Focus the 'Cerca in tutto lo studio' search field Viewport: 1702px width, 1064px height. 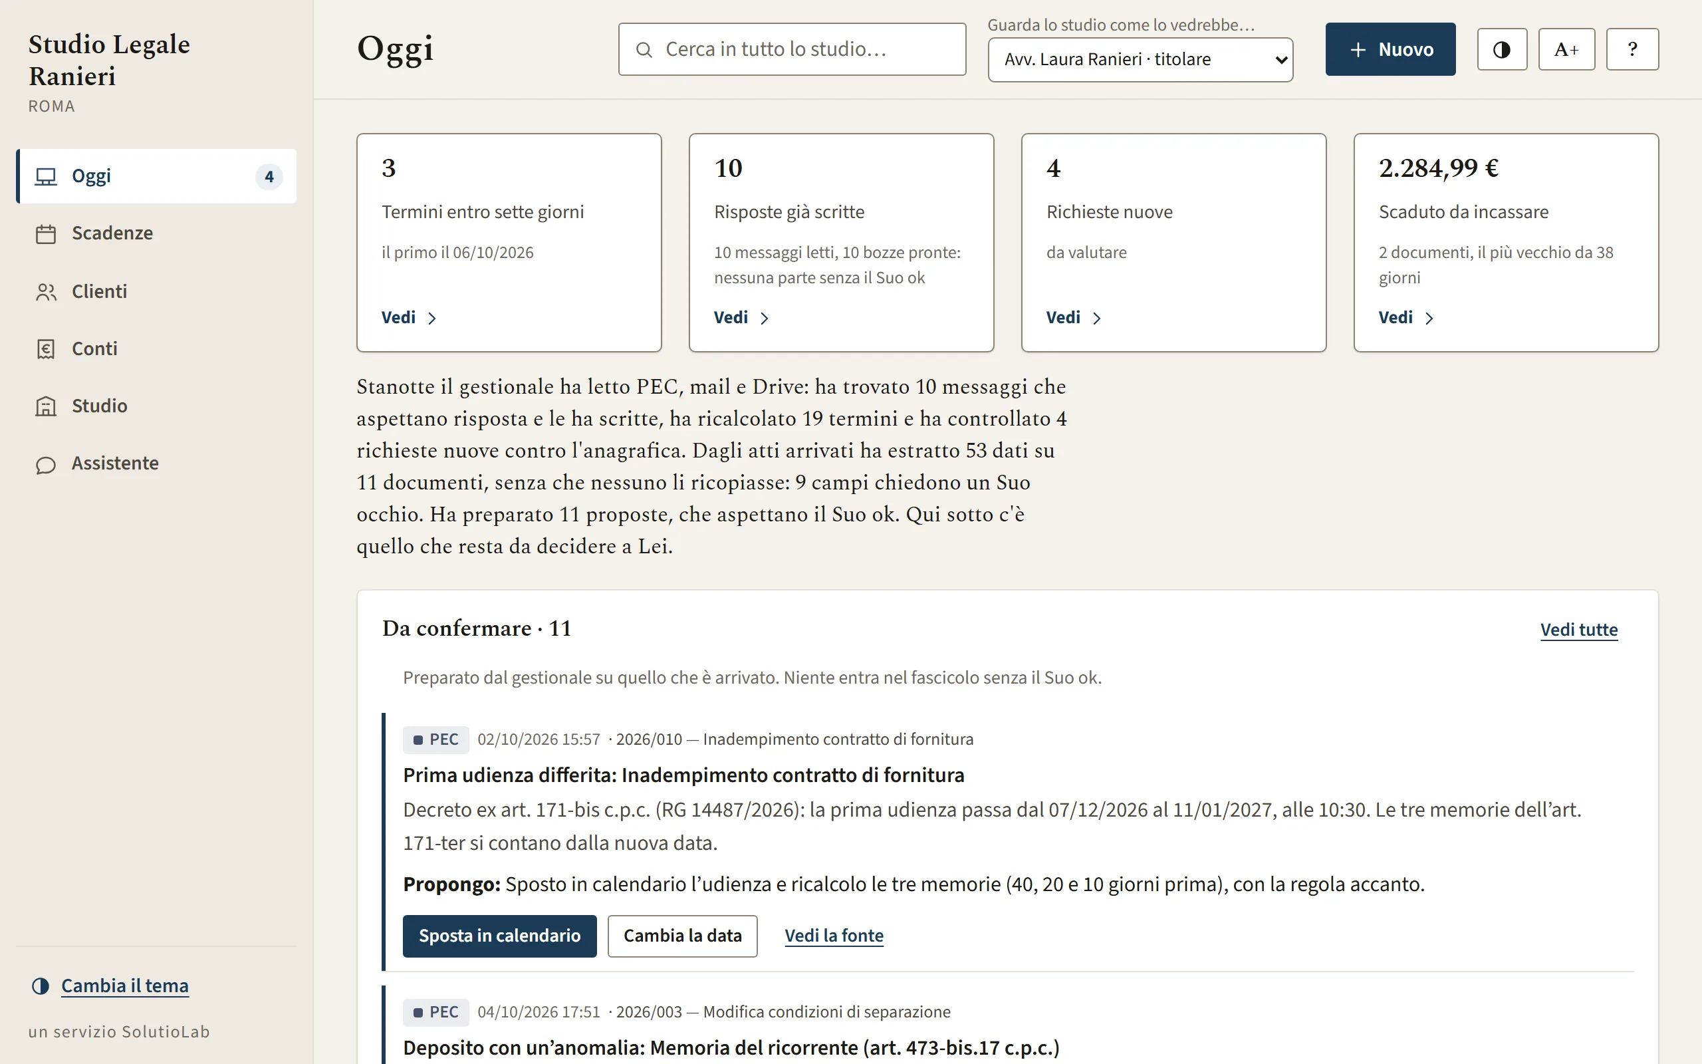click(x=792, y=49)
